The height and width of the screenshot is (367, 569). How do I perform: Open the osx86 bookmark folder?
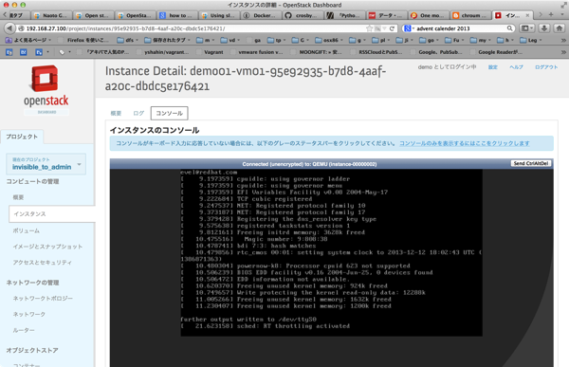coord(329,40)
